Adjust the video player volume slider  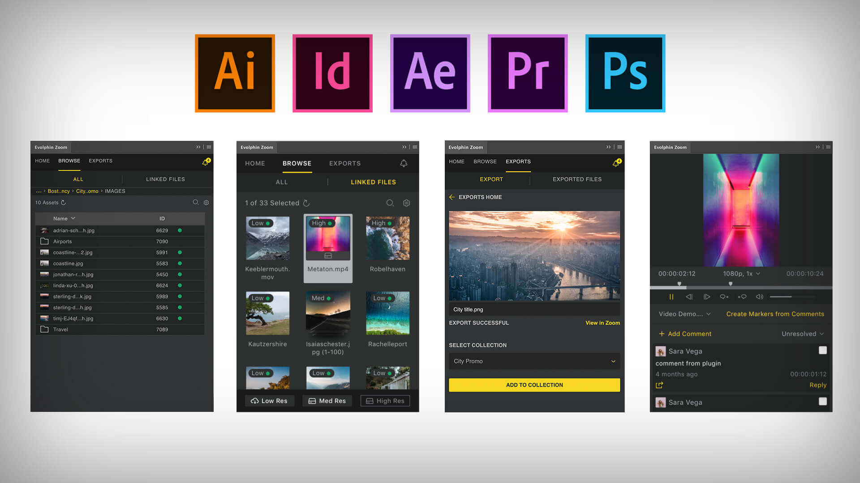point(791,297)
